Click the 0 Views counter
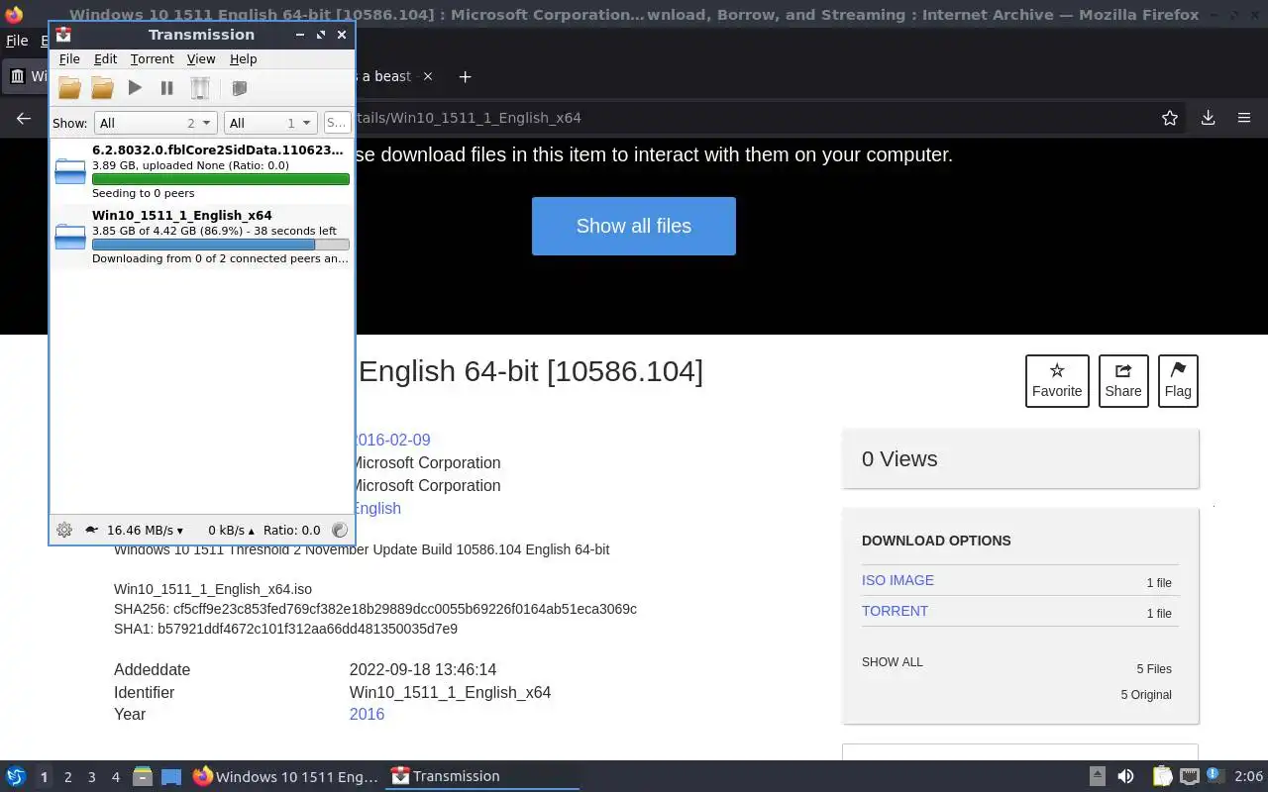The width and height of the screenshot is (1268, 792). pyautogui.click(x=899, y=458)
